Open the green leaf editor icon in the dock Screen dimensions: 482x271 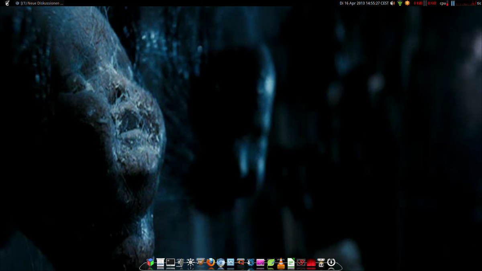pos(271,263)
